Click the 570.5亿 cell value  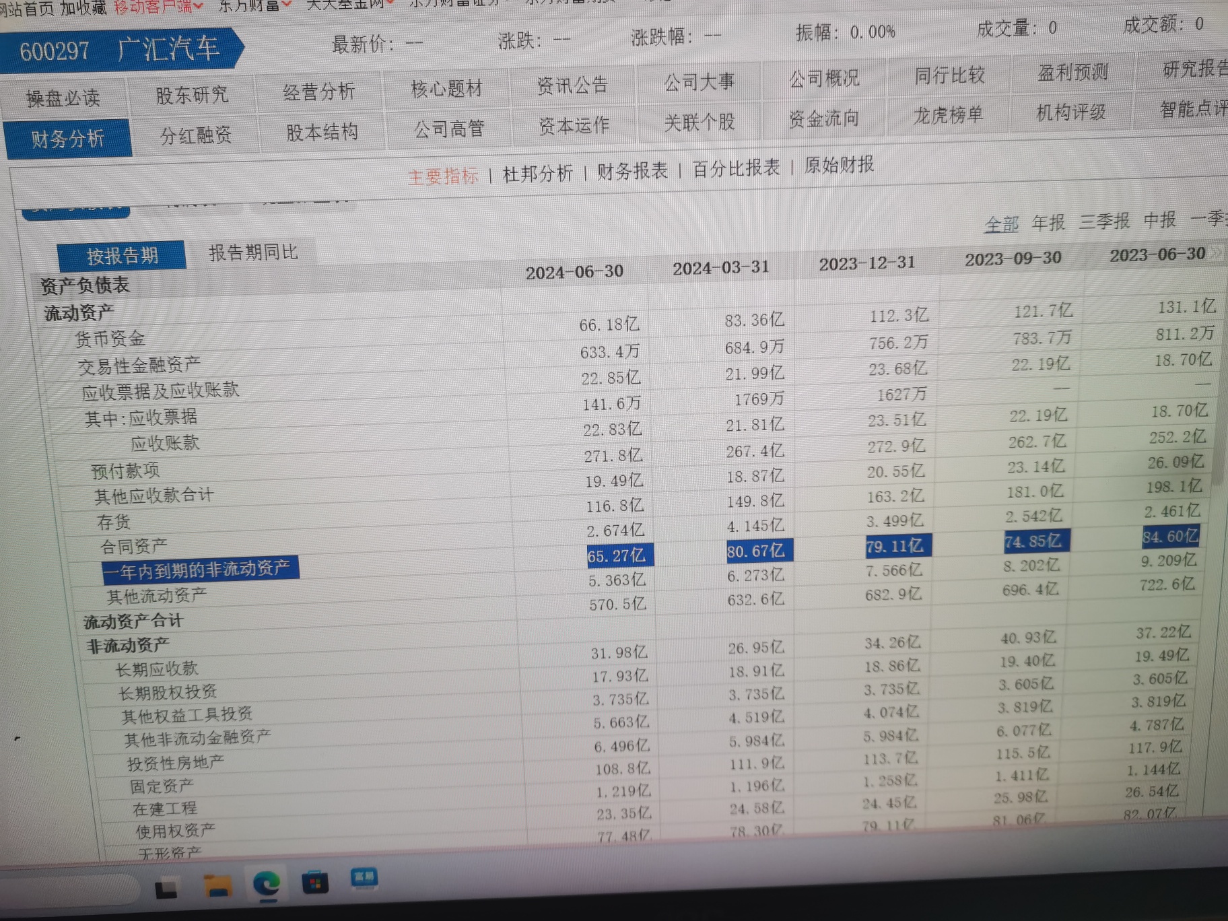617,605
